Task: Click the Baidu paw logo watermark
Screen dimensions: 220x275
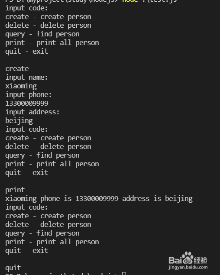Action: pos(188,258)
